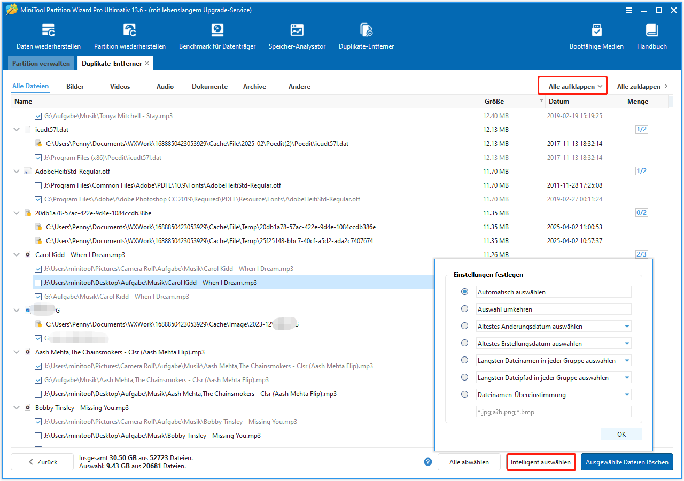Switch to the Partition verwalten tab
Screen dimensions: 684x481
click(41, 64)
